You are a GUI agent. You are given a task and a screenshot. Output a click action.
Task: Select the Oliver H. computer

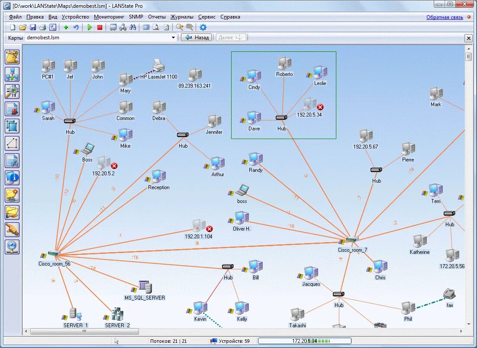242,218
